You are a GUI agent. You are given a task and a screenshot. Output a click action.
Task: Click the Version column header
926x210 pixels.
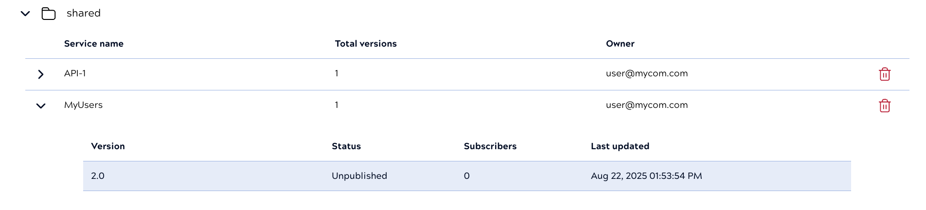point(108,146)
